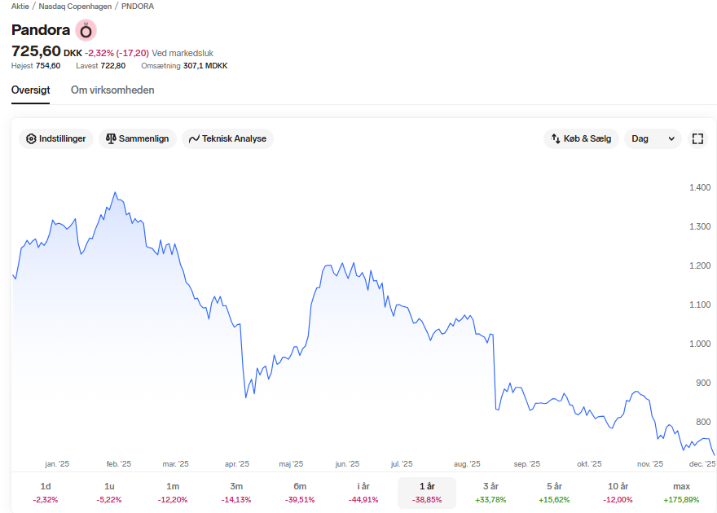Click the 1.400 y-axis label
Viewport: 717px width, 513px height.
point(700,187)
